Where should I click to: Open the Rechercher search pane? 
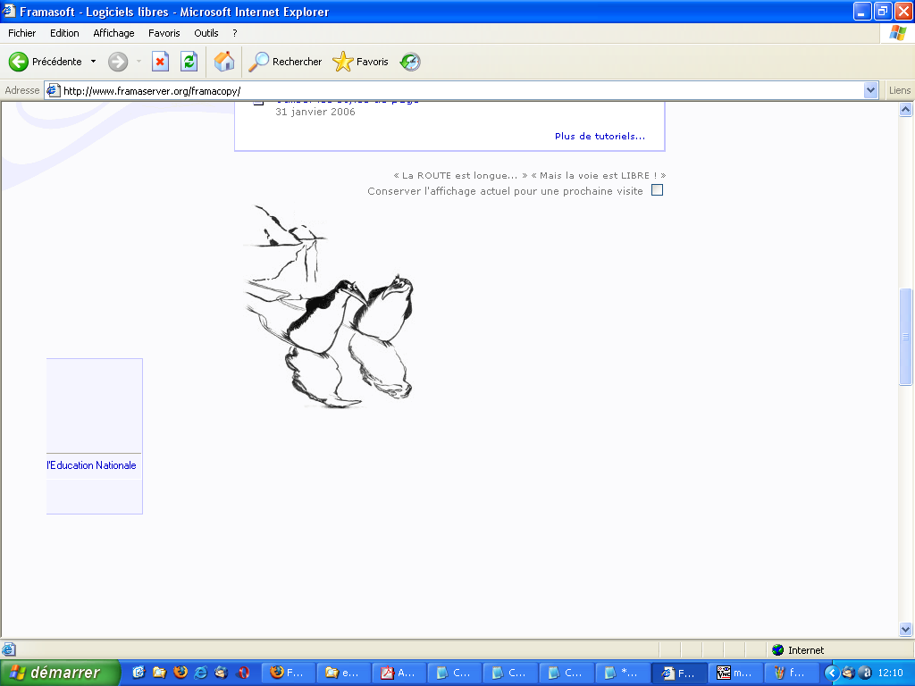[x=285, y=62]
